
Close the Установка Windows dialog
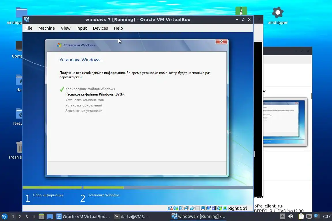pos(221,41)
